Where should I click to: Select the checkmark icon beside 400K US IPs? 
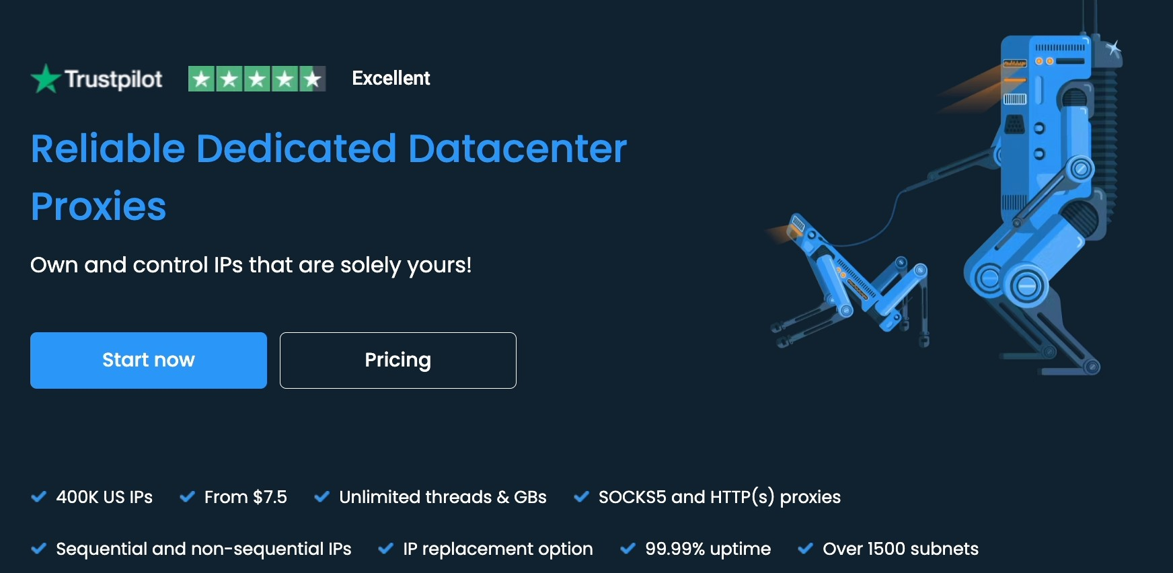(38, 496)
